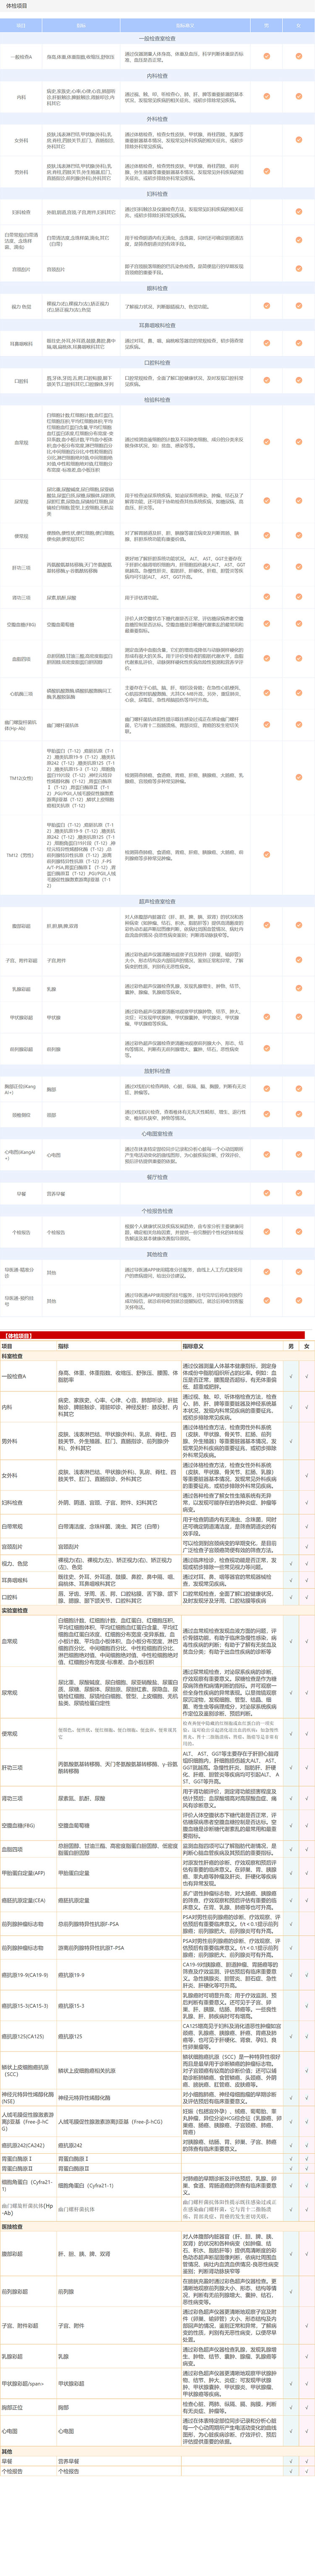Click the 餐厅检查 section heading
315x2576 pixels.
(x=157, y=1177)
